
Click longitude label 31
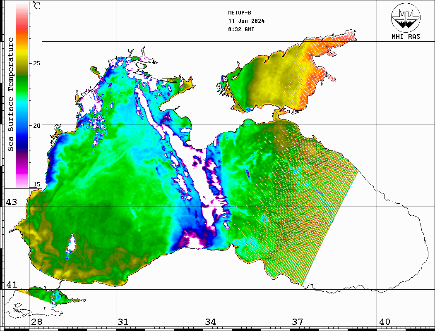point(123,321)
